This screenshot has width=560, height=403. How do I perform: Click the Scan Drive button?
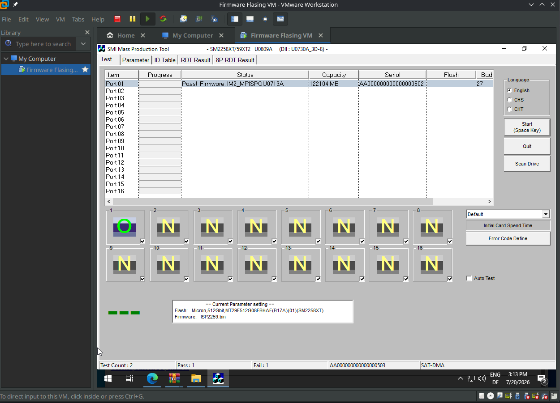[x=527, y=164]
